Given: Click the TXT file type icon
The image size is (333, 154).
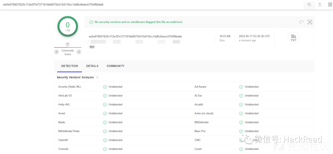Looking at the screenshot, I should pos(294,38).
